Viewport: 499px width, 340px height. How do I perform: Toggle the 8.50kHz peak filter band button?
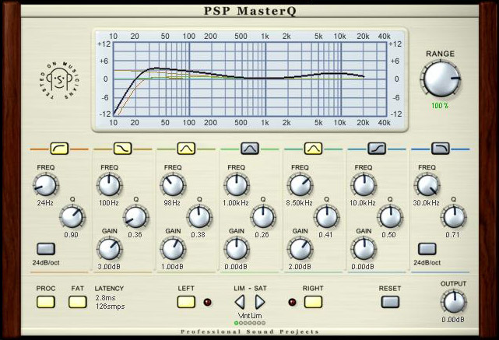point(314,149)
